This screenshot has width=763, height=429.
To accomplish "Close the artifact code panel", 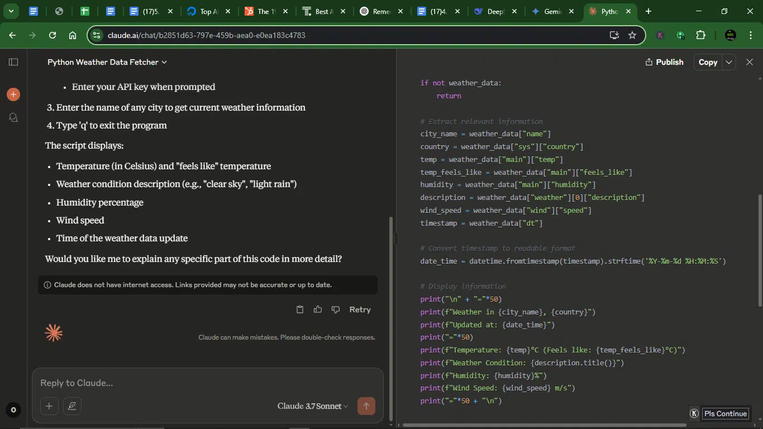I will [x=750, y=62].
